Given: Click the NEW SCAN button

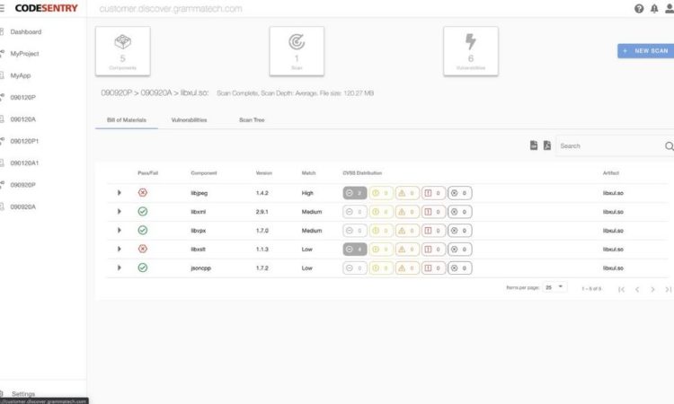Looking at the screenshot, I should click(645, 50).
